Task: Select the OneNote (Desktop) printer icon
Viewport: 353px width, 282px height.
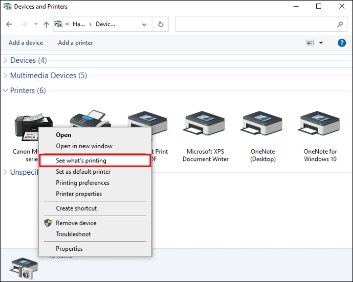Action: [x=262, y=123]
